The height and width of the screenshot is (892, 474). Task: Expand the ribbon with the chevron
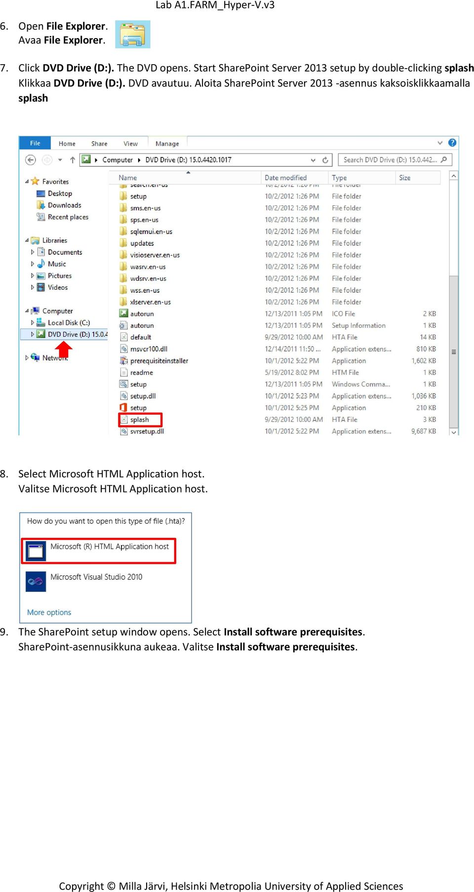tap(440, 143)
